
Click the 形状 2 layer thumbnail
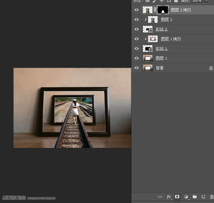point(148,29)
